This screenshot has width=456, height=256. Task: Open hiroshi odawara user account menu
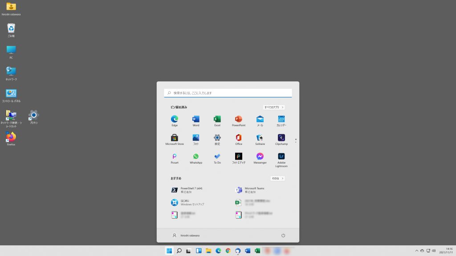tap(186, 235)
